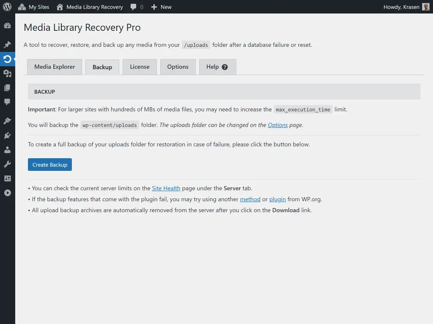Follow the Site Health link
The width and height of the screenshot is (433, 324).
(166, 188)
